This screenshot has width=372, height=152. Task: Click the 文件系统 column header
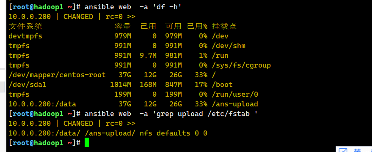25,26
